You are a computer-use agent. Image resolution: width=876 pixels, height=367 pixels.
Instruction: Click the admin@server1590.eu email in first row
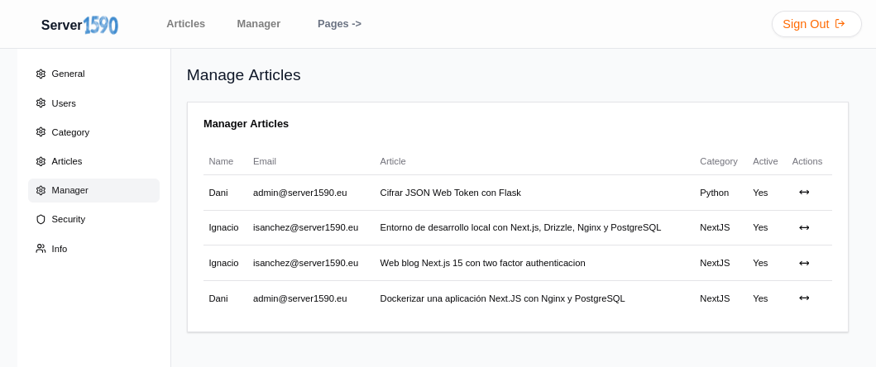click(299, 193)
